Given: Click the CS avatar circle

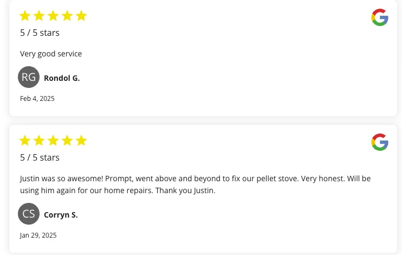Looking at the screenshot, I should click(29, 214).
